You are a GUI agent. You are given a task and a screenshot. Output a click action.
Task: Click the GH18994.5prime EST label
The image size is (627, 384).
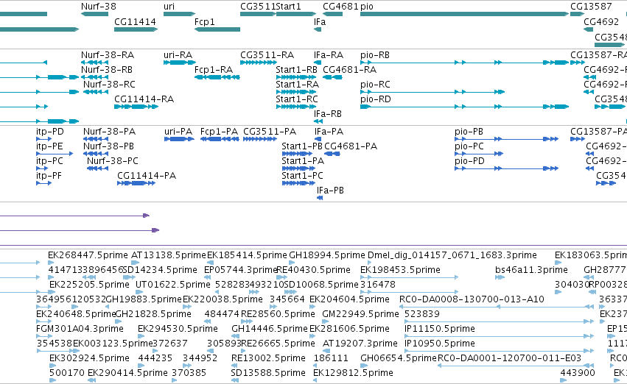tap(327, 255)
